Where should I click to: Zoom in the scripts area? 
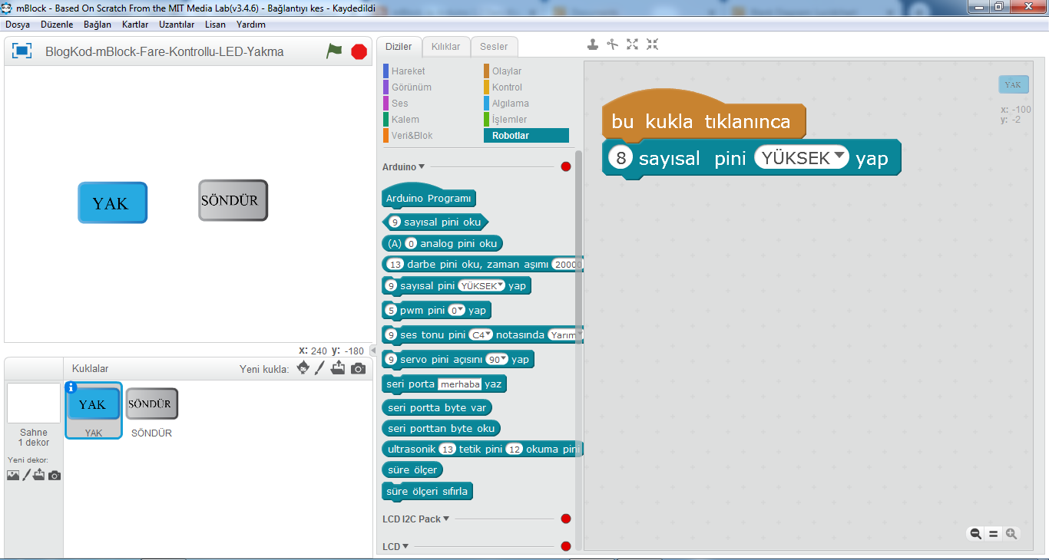click(1011, 534)
